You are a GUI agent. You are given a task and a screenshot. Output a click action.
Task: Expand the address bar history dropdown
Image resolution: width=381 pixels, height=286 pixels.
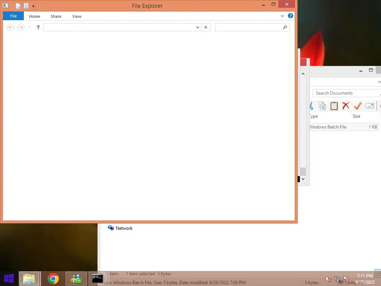198,27
